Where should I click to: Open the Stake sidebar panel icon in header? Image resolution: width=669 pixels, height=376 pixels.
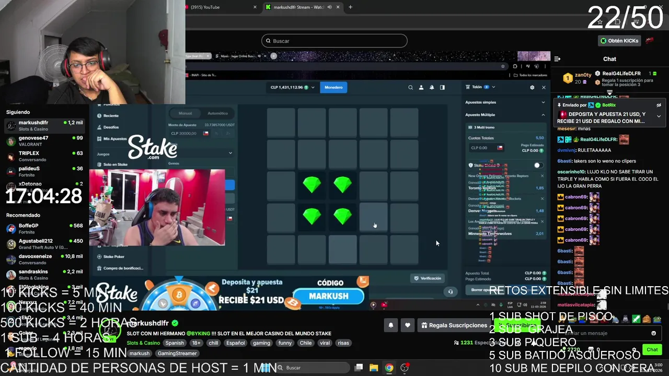point(442,87)
